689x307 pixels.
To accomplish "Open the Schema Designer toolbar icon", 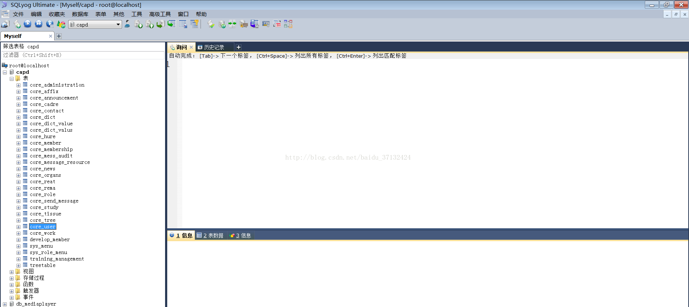I will (288, 24).
